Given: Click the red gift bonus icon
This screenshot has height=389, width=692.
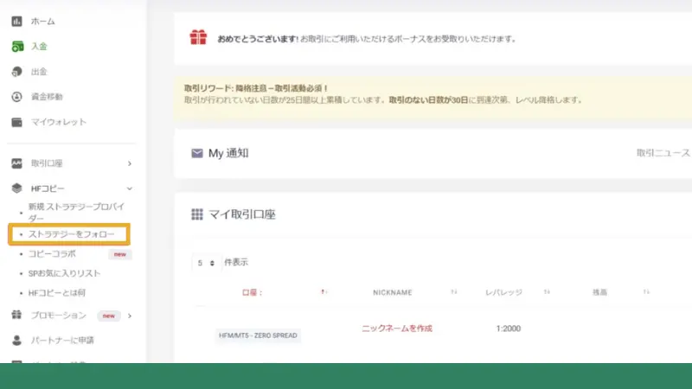Looking at the screenshot, I should pyautogui.click(x=198, y=37).
